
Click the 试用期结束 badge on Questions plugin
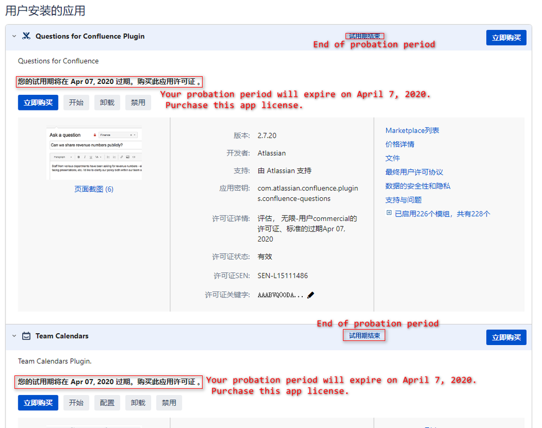pyautogui.click(x=365, y=36)
